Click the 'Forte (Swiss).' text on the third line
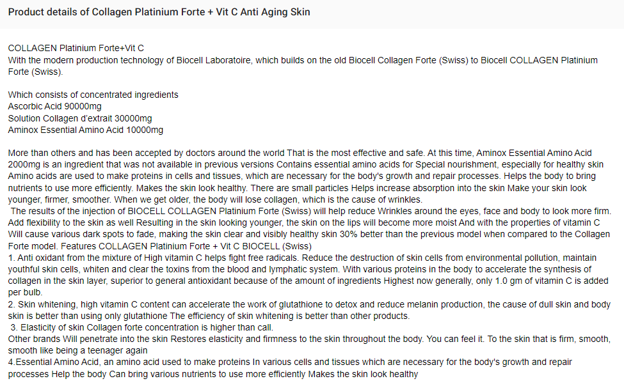 coord(35,72)
